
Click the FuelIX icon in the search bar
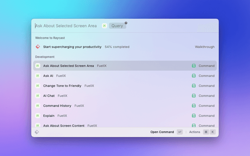click(x=104, y=26)
